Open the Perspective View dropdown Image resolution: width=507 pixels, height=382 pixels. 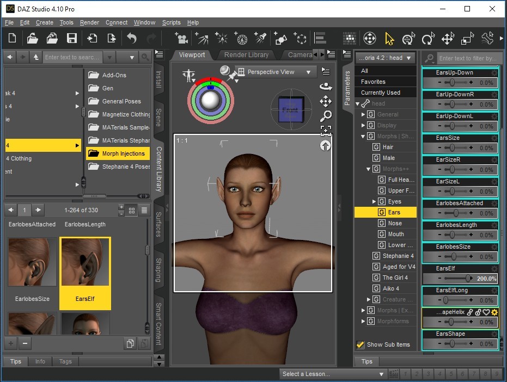click(275, 72)
